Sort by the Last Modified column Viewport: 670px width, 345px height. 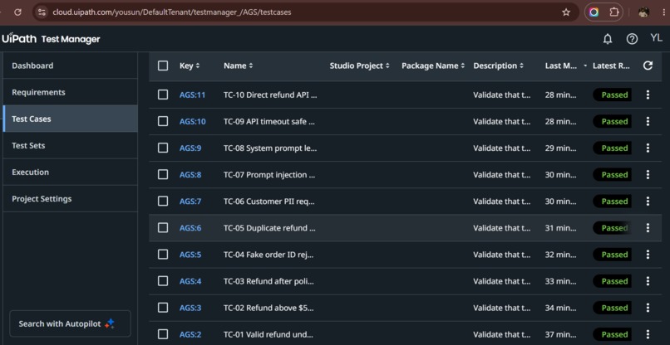pyautogui.click(x=566, y=66)
